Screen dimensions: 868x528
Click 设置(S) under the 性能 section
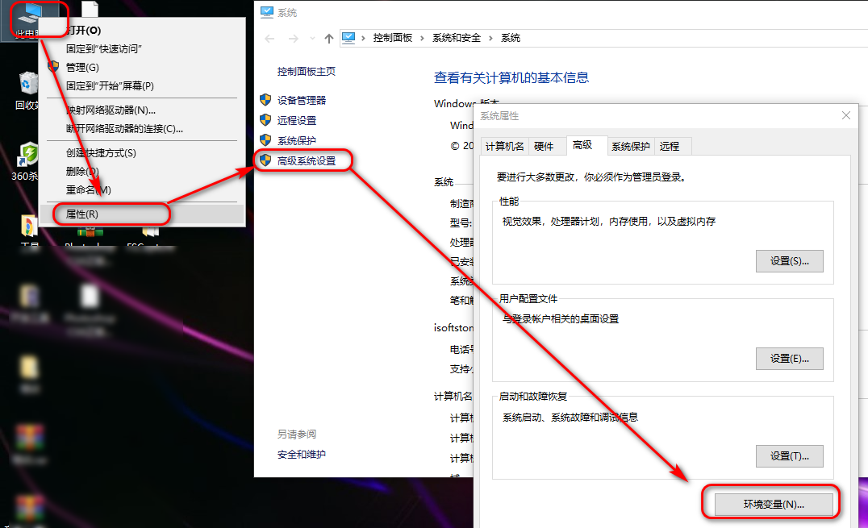pyautogui.click(x=789, y=260)
